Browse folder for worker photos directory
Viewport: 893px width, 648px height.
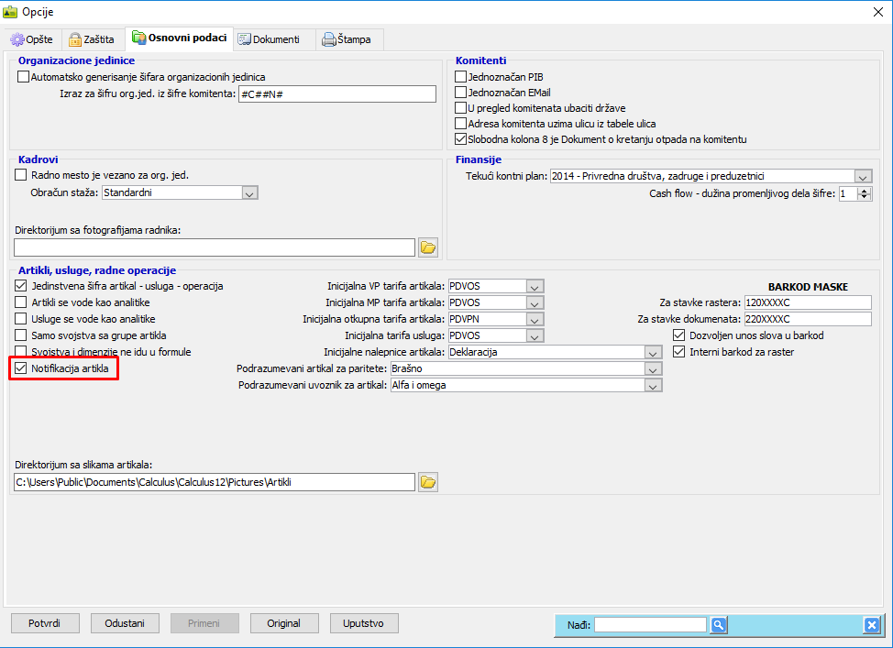428,247
